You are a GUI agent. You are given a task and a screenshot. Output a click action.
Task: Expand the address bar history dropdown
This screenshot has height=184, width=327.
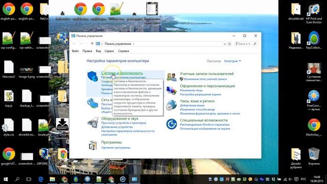tap(225, 44)
